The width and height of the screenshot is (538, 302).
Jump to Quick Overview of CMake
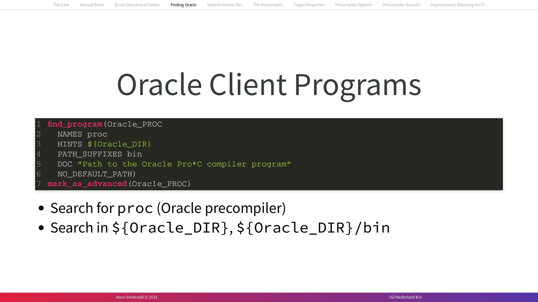click(137, 5)
